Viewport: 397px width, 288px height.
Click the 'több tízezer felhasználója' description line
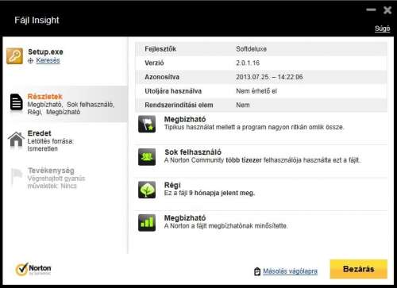click(x=262, y=160)
